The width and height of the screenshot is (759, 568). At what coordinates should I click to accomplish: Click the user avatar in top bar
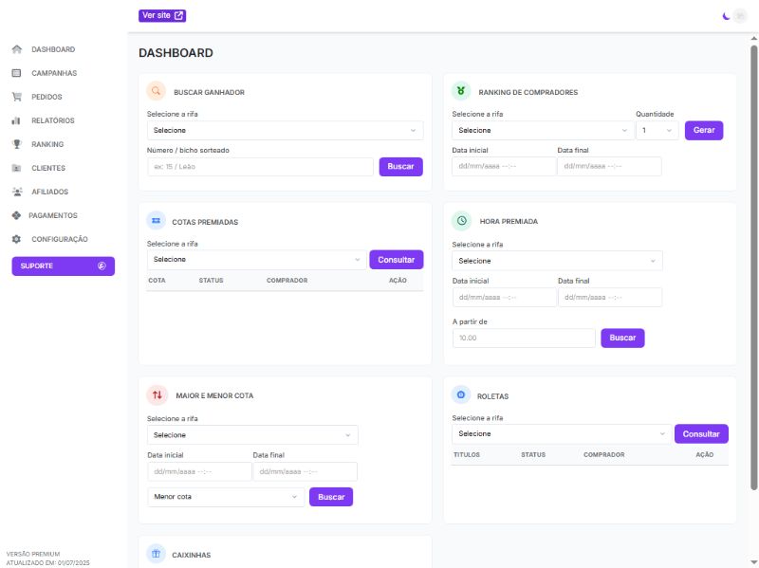(740, 15)
